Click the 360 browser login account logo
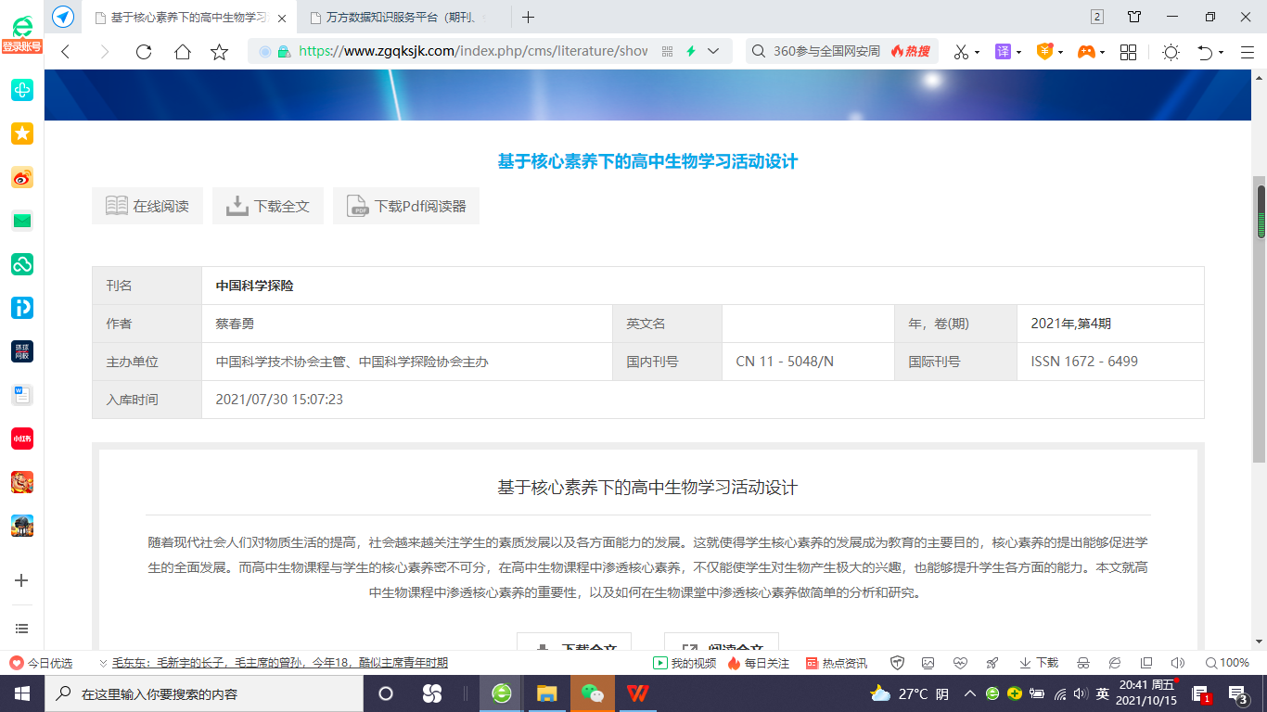1267x712 pixels. [21, 32]
